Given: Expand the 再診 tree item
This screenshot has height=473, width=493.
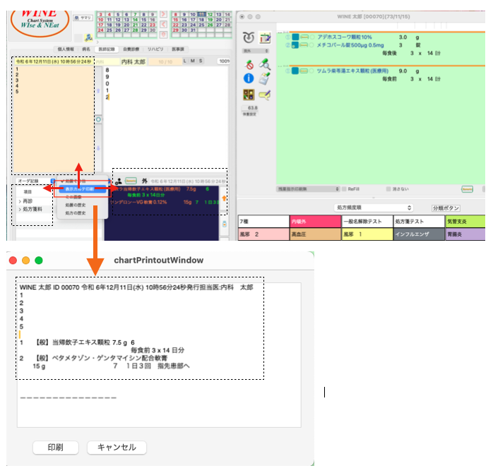Looking at the screenshot, I should [x=20, y=200].
